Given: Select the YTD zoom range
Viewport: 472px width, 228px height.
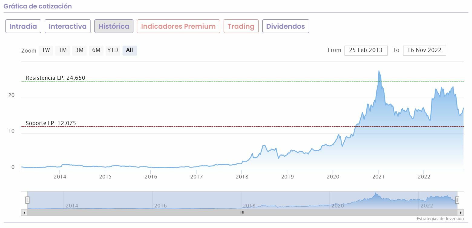Looking at the screenshot, I should tap(113, 50).
